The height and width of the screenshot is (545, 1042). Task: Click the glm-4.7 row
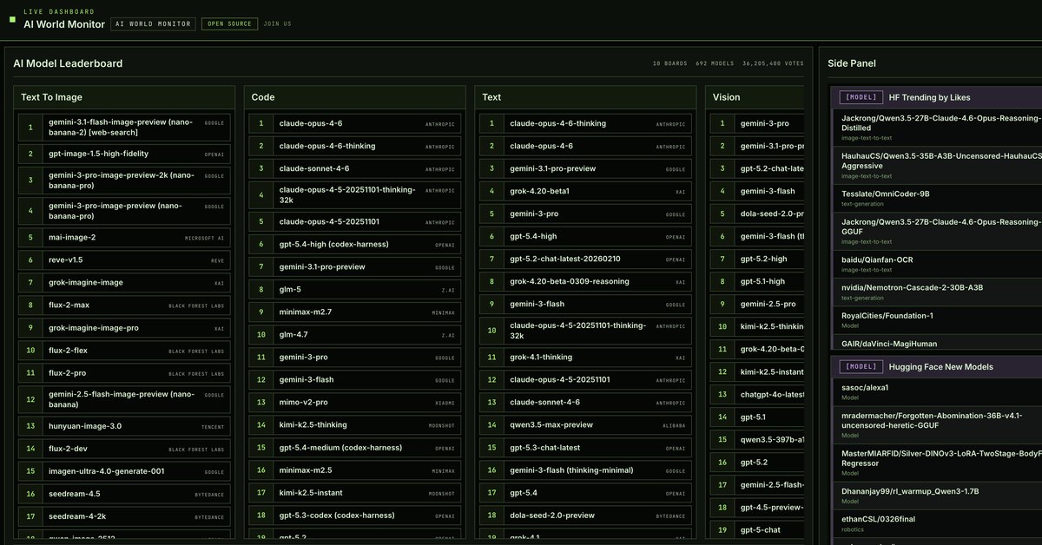coord(355,334)
